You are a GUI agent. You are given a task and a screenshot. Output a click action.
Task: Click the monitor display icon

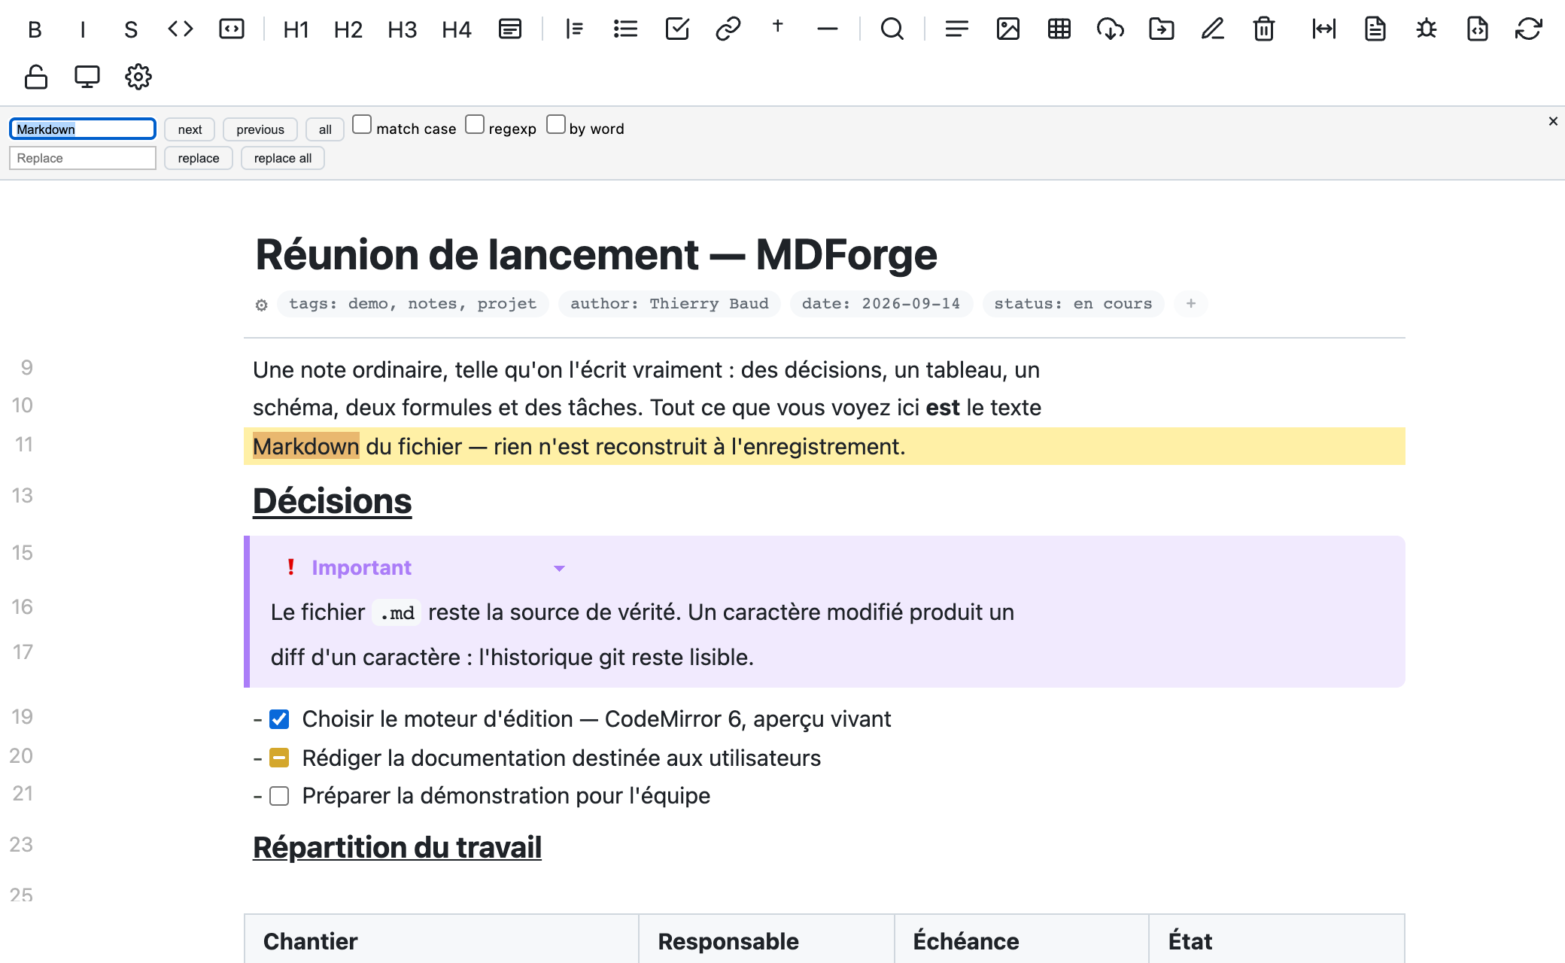tap(87, 77)
